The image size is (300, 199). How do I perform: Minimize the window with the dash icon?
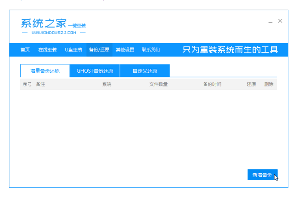coord(270,22)
